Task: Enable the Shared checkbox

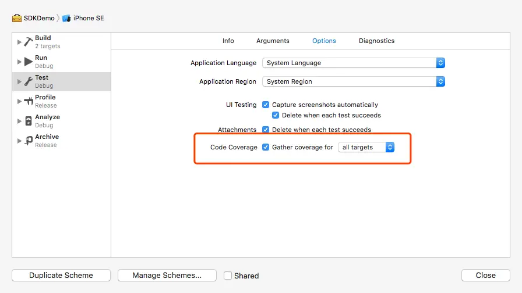Action: click(x=228, y=276)
